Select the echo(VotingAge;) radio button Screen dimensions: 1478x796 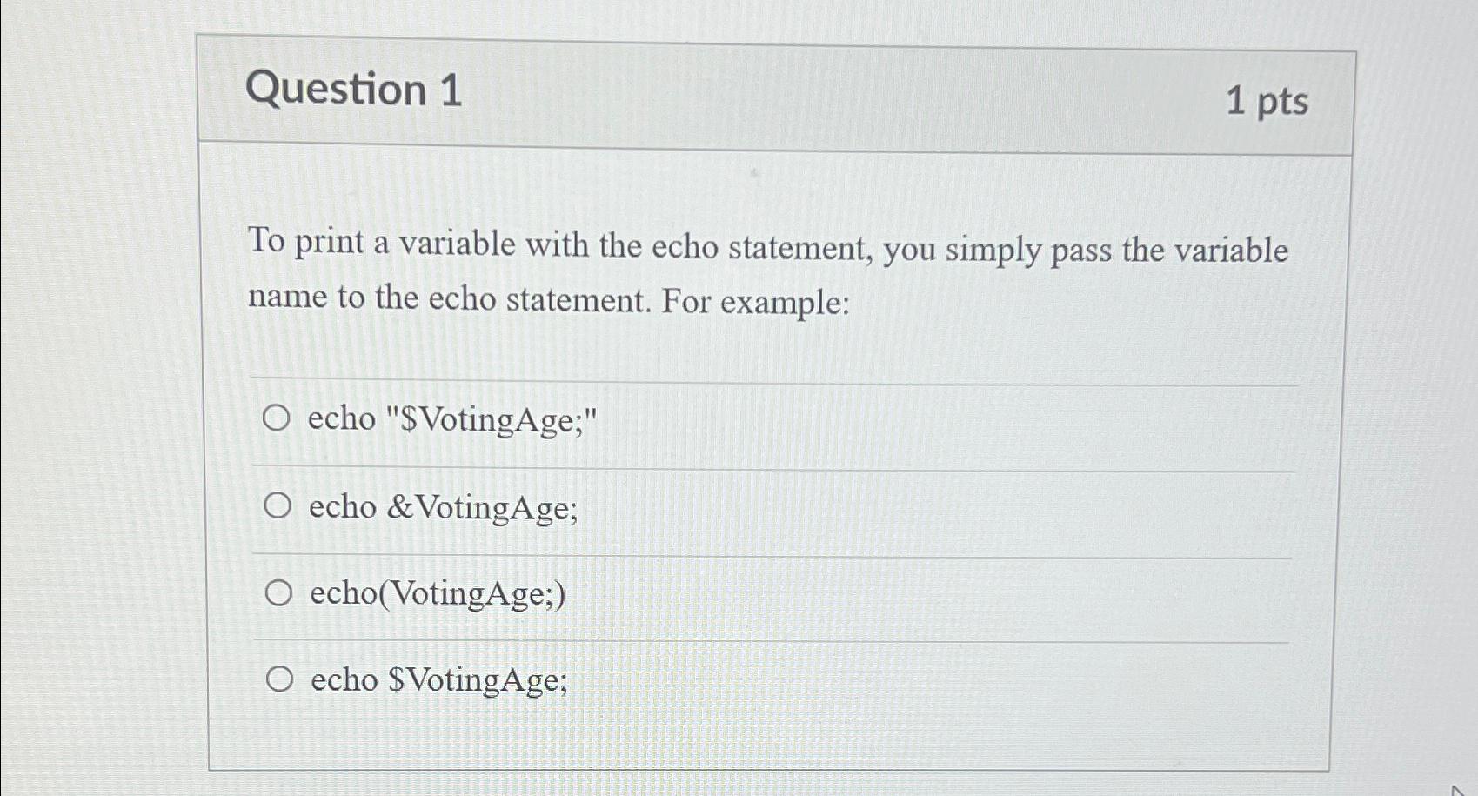280,594
